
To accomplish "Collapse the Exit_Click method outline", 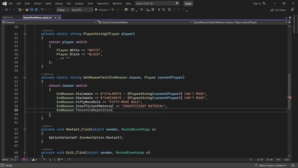I will click(x=25, y=153).
